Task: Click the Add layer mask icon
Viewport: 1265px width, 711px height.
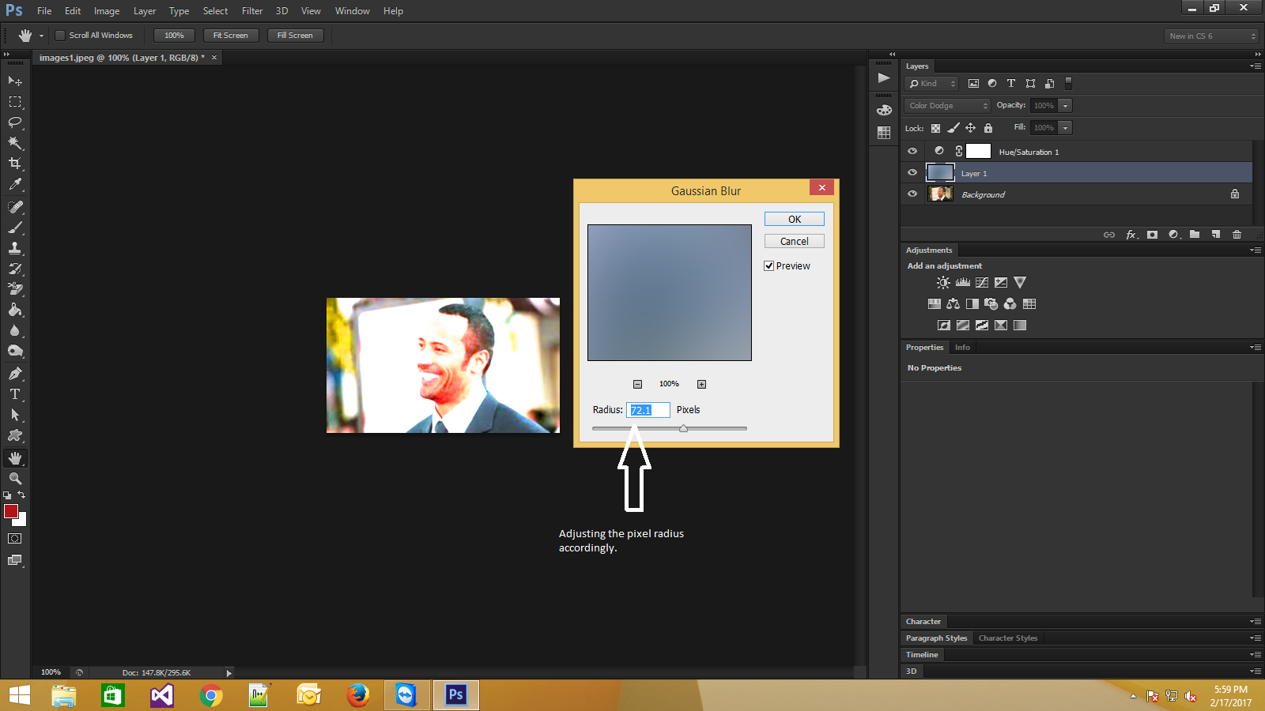Action: pyautogui.click(x=1153, y=235)
